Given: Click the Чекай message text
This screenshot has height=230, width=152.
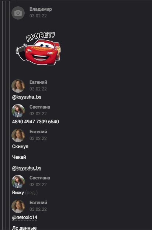Looking at the screenshot, I should 19,157.
